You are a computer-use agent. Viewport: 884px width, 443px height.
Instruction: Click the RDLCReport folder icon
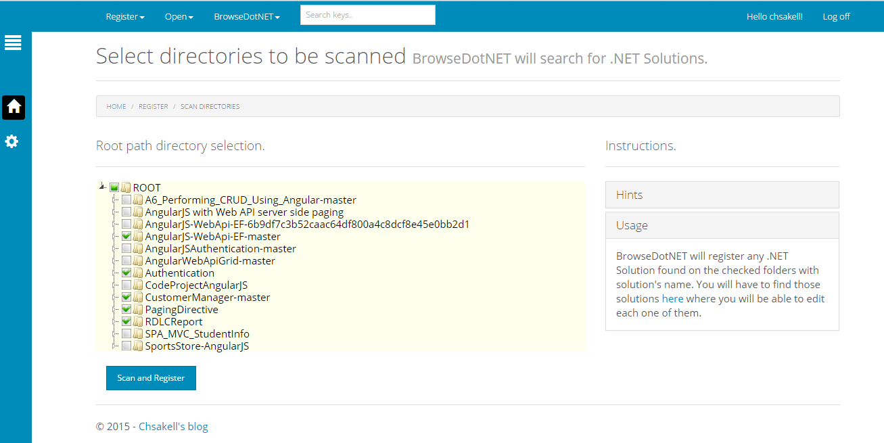tap(138, 322)
